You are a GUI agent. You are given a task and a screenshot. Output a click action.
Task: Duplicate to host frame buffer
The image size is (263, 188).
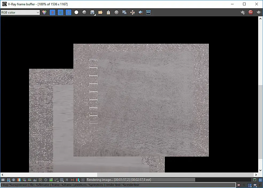[x=124, y=12]
